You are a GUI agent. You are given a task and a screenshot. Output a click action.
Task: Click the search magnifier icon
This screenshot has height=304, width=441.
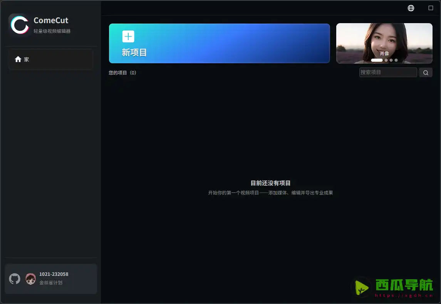point(425,72)
